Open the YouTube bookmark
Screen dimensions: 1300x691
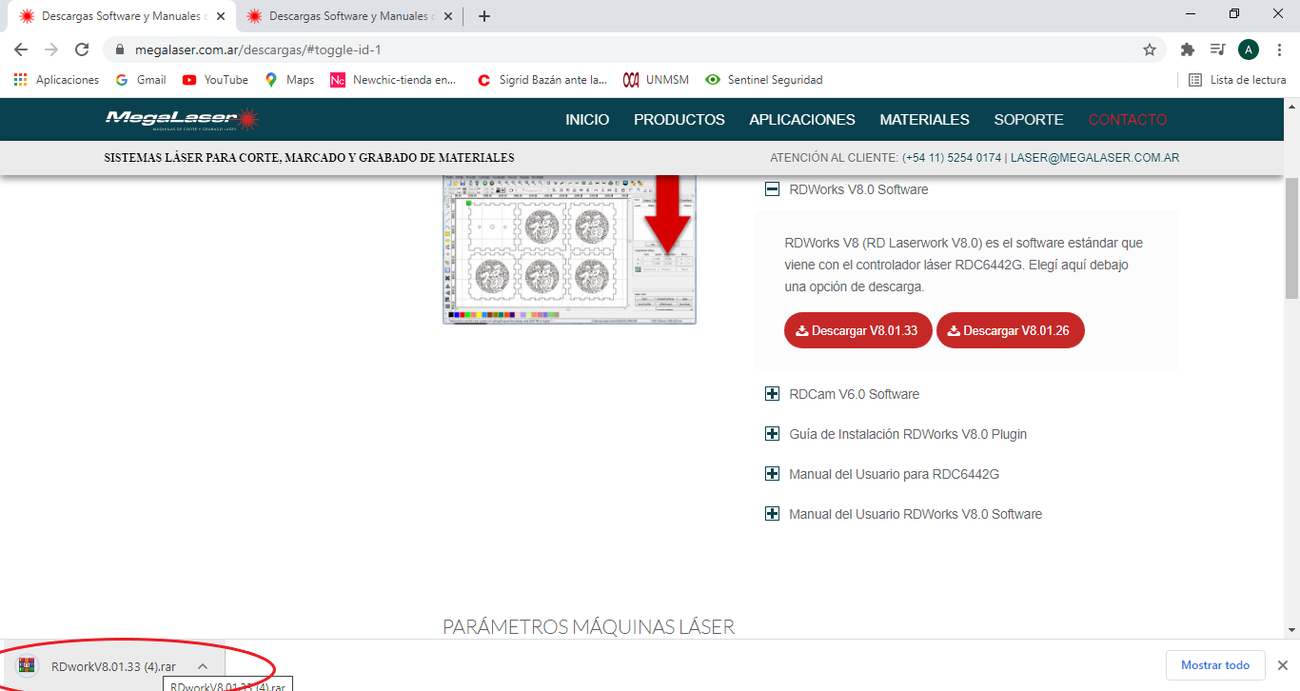(x=215, y=80)
